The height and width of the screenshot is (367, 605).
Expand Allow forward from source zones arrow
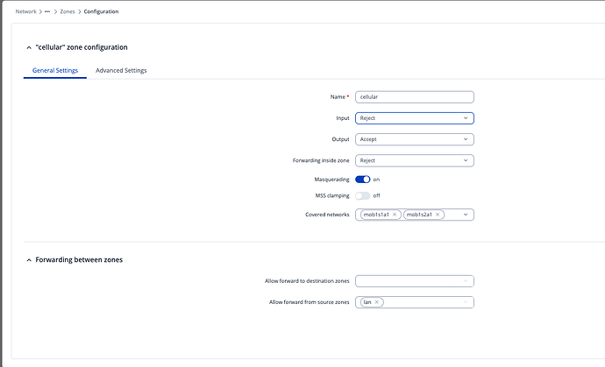click(465, 302)
